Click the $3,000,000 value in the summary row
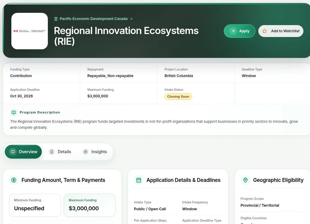The width and height of the screenshot is (310, 224). [x=98, y=96]
